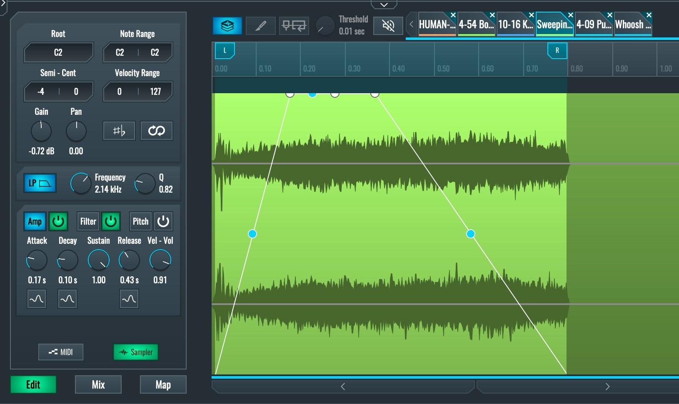Image resolution: width=679 pixels, height=404 pixels.
Task: Toggle the speaker mute preview icon
Action: 388,26
